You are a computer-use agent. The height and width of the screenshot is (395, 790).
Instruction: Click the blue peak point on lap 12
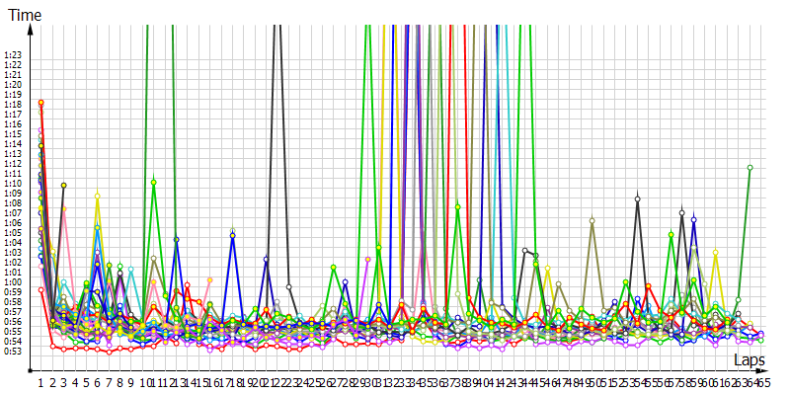[x=176, y=240]
